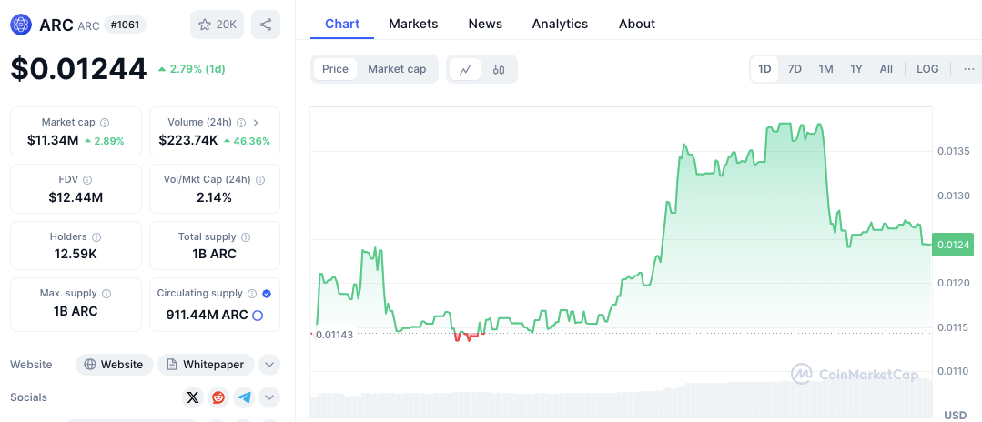Viewport: 982px width, 422px height.
Task: Open the Analytics tab
Action: [x=560, y=24]
